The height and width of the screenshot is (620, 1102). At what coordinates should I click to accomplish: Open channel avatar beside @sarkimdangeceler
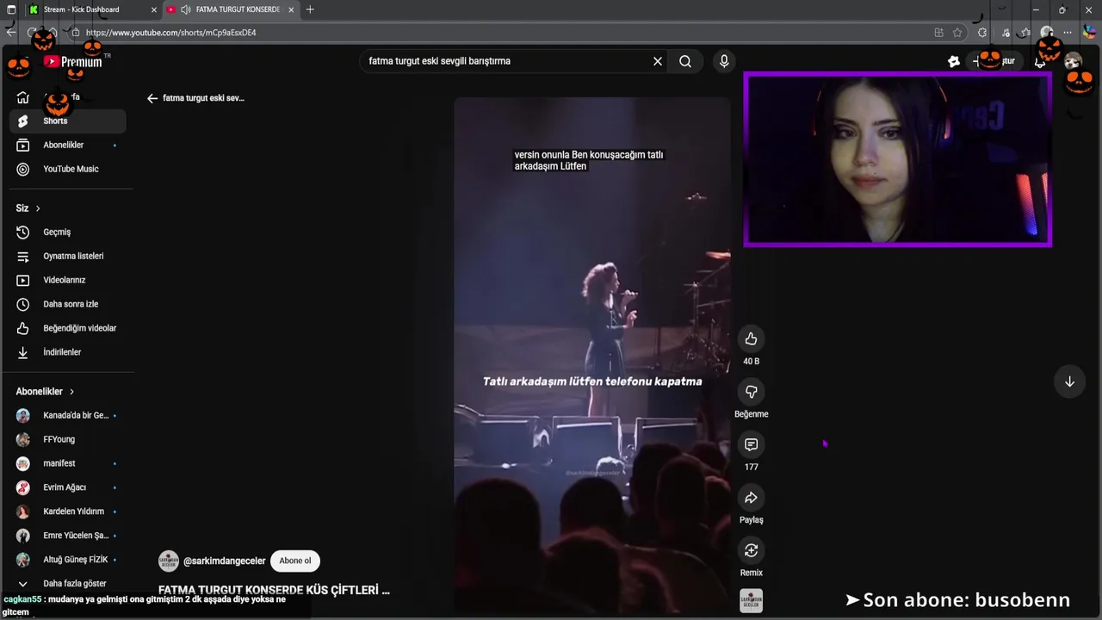tap(169, 561)
